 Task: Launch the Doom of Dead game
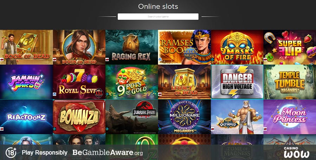point(79,47)
